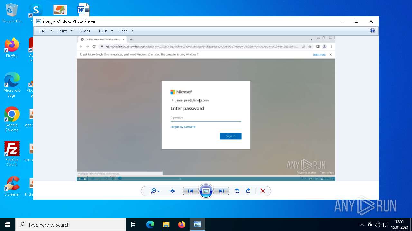
Task: Open Microsoft Edge desktop shortcut
Action: 12,85
